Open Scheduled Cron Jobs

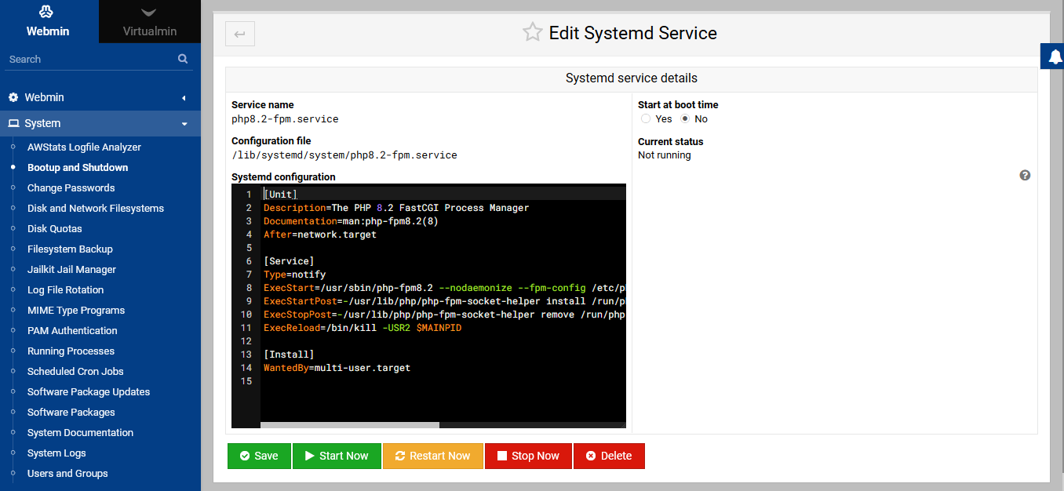point(75,371)
